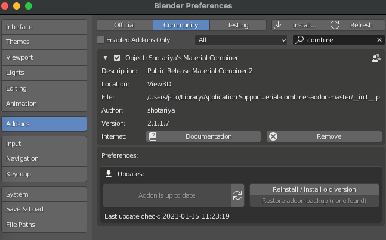The width and height of the screenshot is (386, 240).
Task: Open Editing preferences section
Action: tap(44, 88)
